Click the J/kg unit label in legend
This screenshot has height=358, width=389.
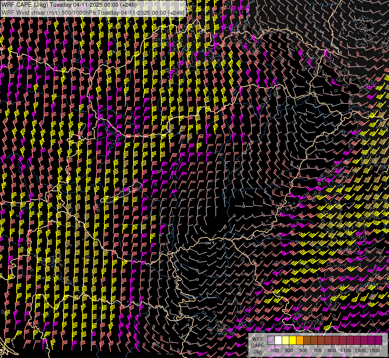[x=257, y=352]
